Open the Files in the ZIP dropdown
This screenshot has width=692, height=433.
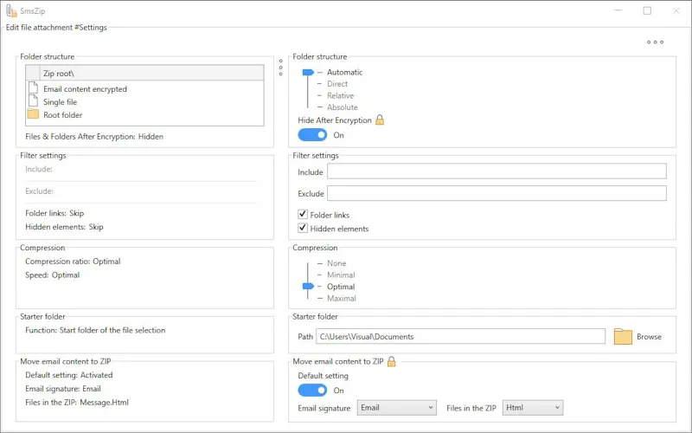click(x=533, y=408)
